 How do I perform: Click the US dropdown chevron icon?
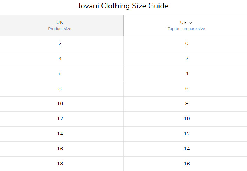(190, 23)
